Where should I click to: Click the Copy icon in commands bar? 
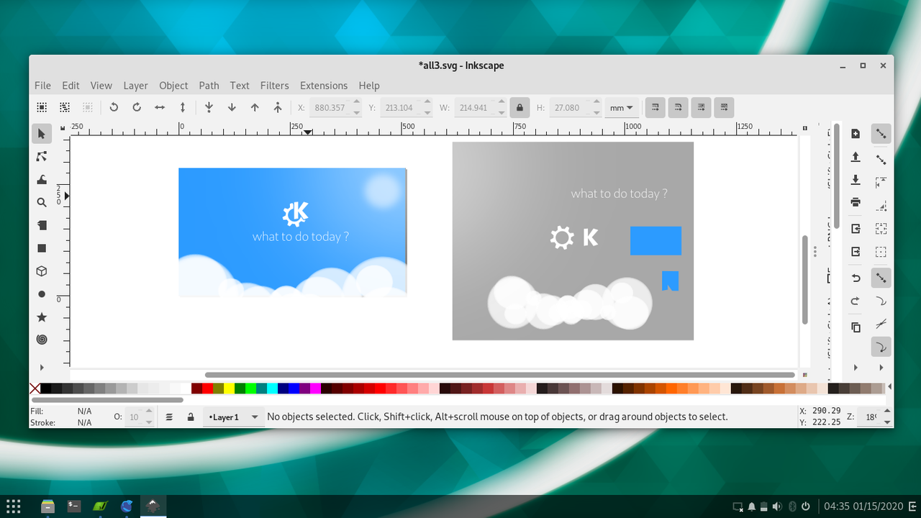click(x=856, y=327)
